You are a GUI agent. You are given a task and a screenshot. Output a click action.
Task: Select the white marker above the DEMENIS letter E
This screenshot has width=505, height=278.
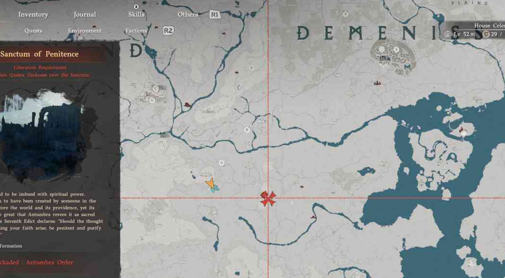coord(346,14)
